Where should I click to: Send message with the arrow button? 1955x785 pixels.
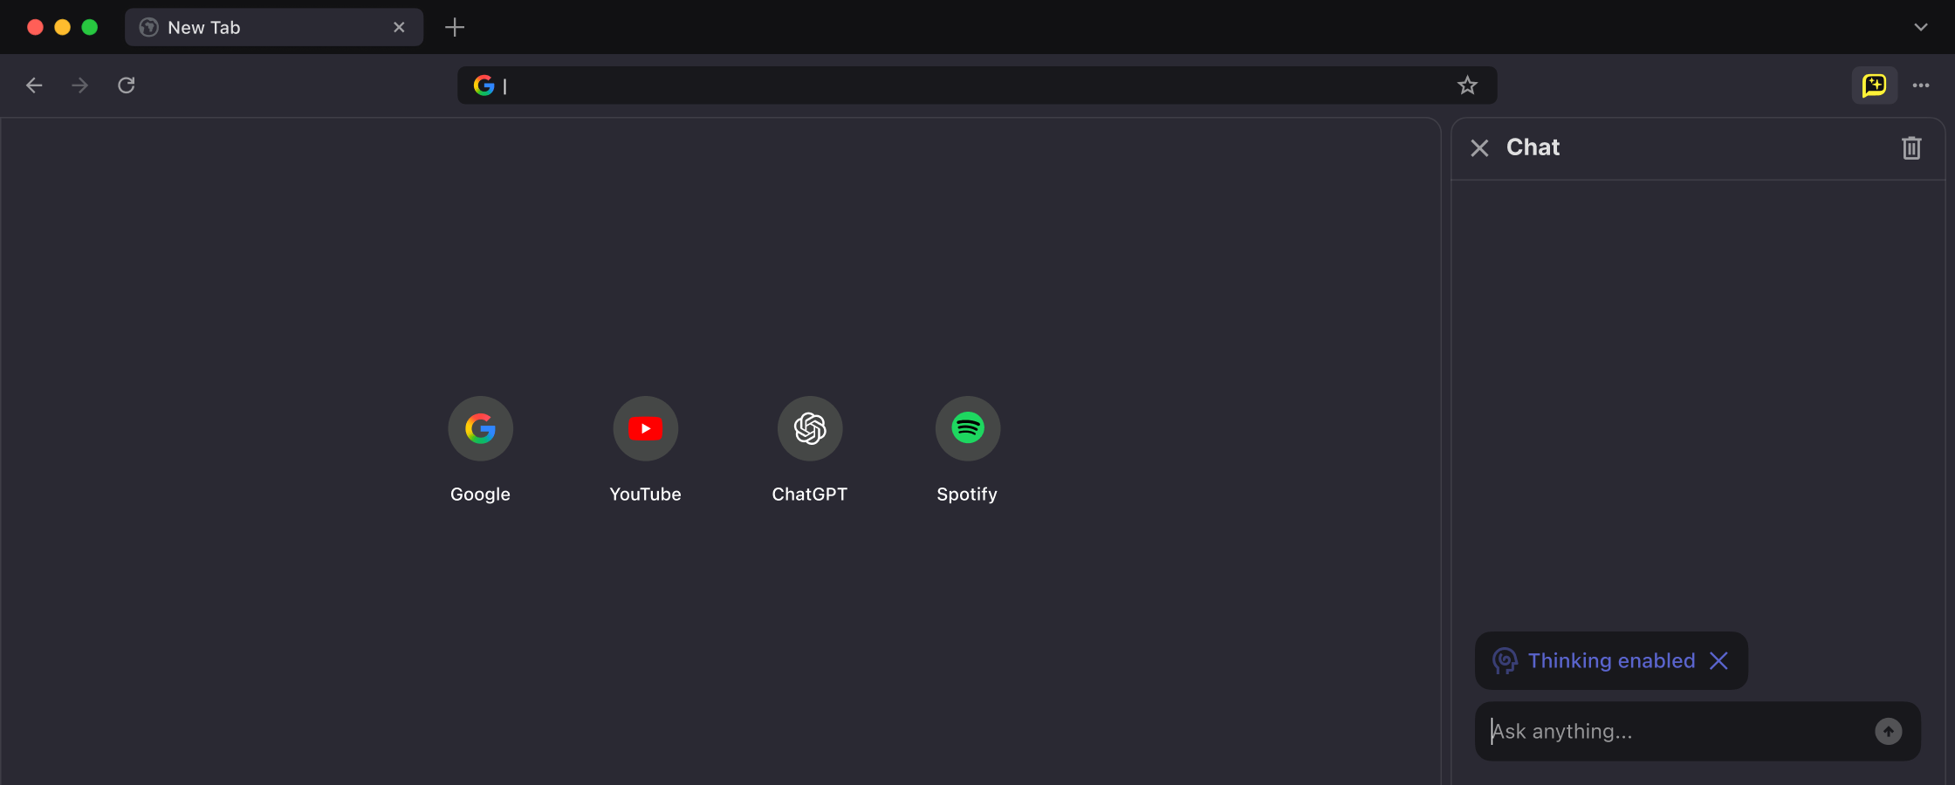click(x=1889, y=732)
